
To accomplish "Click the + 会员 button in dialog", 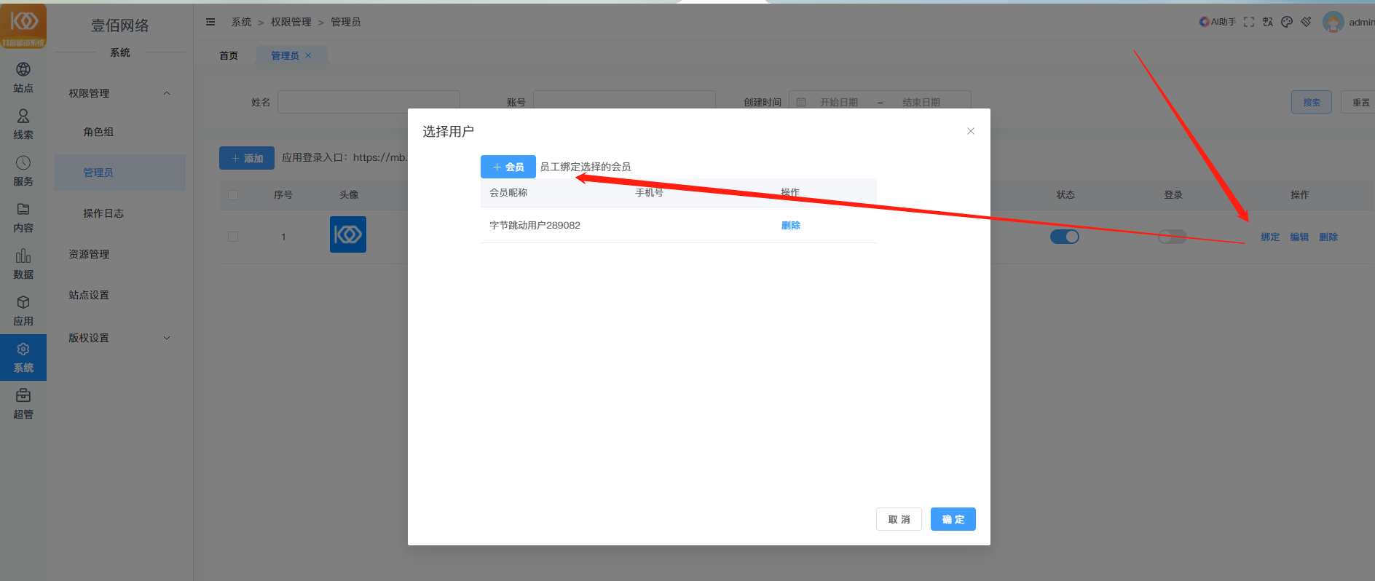I will [x=508, y=167].
